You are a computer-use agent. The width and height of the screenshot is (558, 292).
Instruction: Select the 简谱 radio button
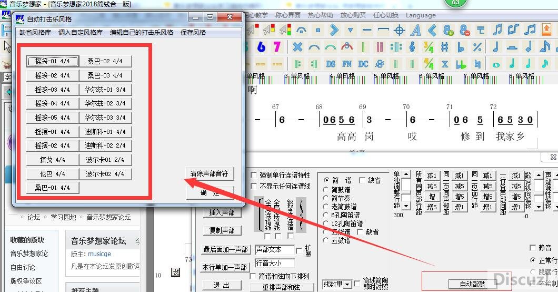[326, 180]
